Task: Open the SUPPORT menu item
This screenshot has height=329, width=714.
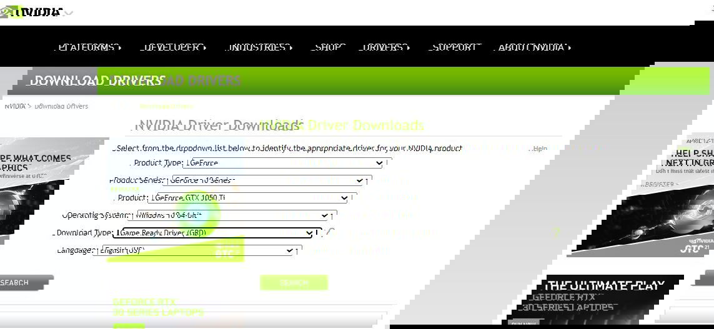Action: click(455, 47)
